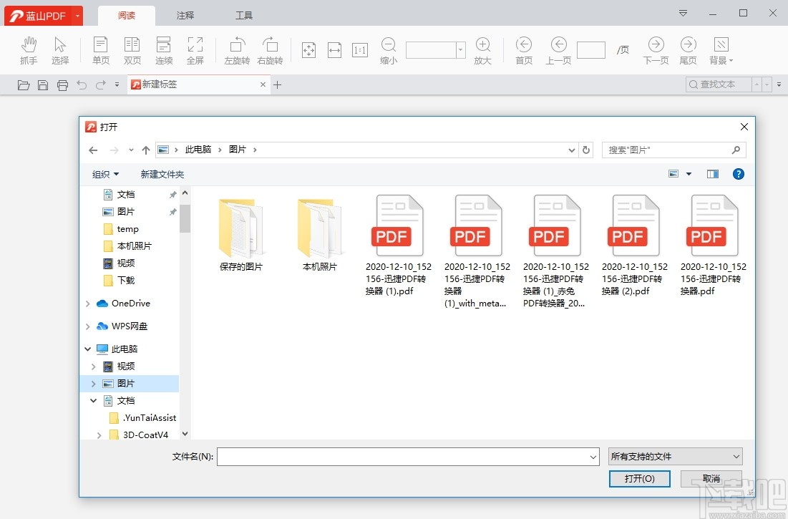Collapse the 此电脑 tree node
The width and height of the screenshot is (788, 519).
(87, 349)
